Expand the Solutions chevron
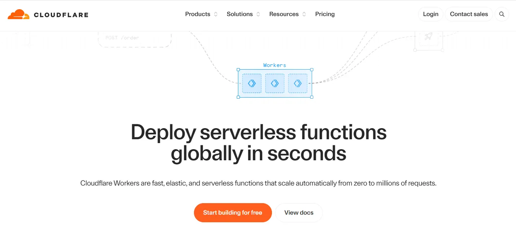The height and width of the screenshot is (241, 516). pos(258,14)
